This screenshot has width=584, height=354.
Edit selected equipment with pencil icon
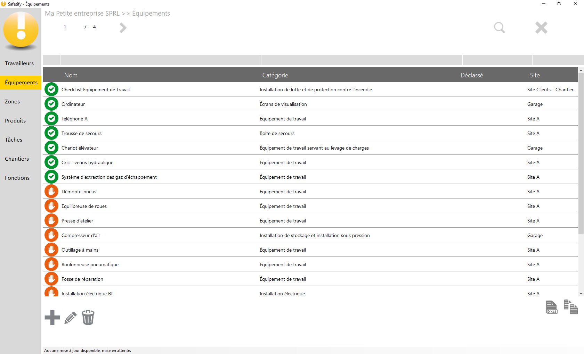pos(71,318)
